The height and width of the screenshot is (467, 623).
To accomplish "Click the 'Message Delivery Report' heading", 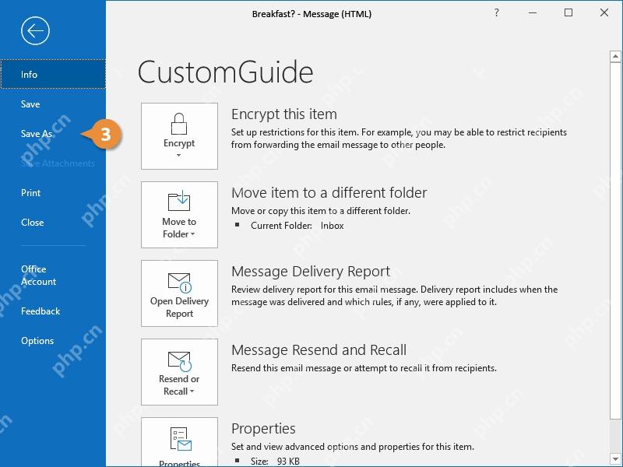I will (x=311, y=272).
